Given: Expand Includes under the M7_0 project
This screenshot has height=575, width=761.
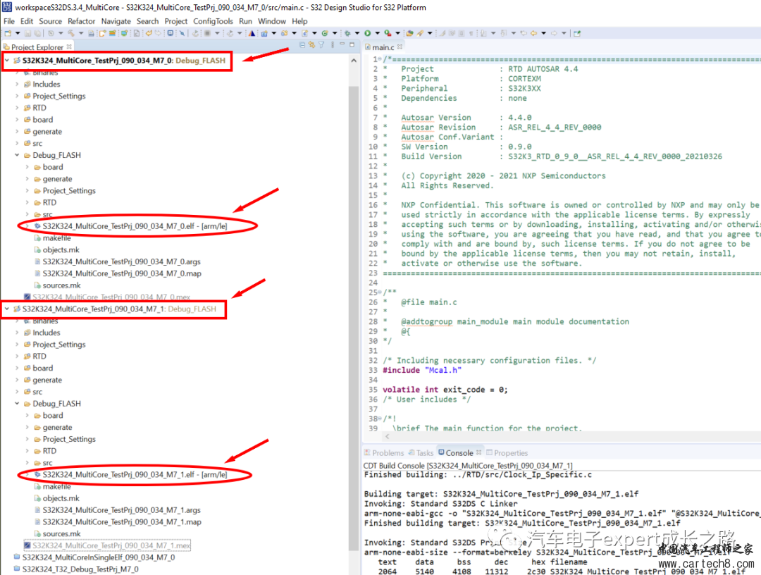Looking at the screenshot, I should pyautogui.click(x=17, y=84).
